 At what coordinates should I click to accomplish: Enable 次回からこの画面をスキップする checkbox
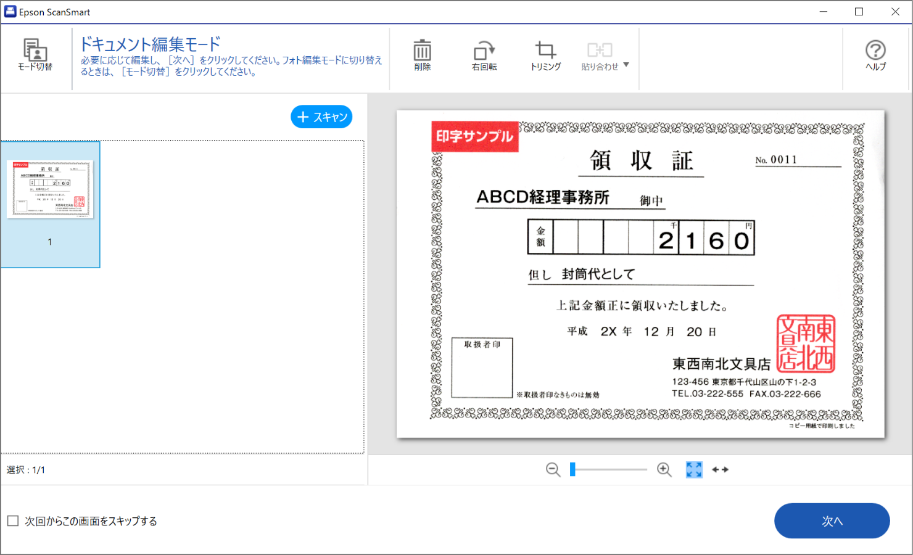coord(13,521)
